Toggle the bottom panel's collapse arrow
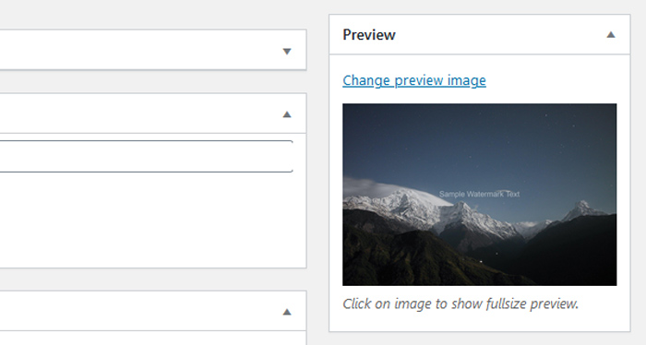 pyautogui.click(x=287, y=312)
